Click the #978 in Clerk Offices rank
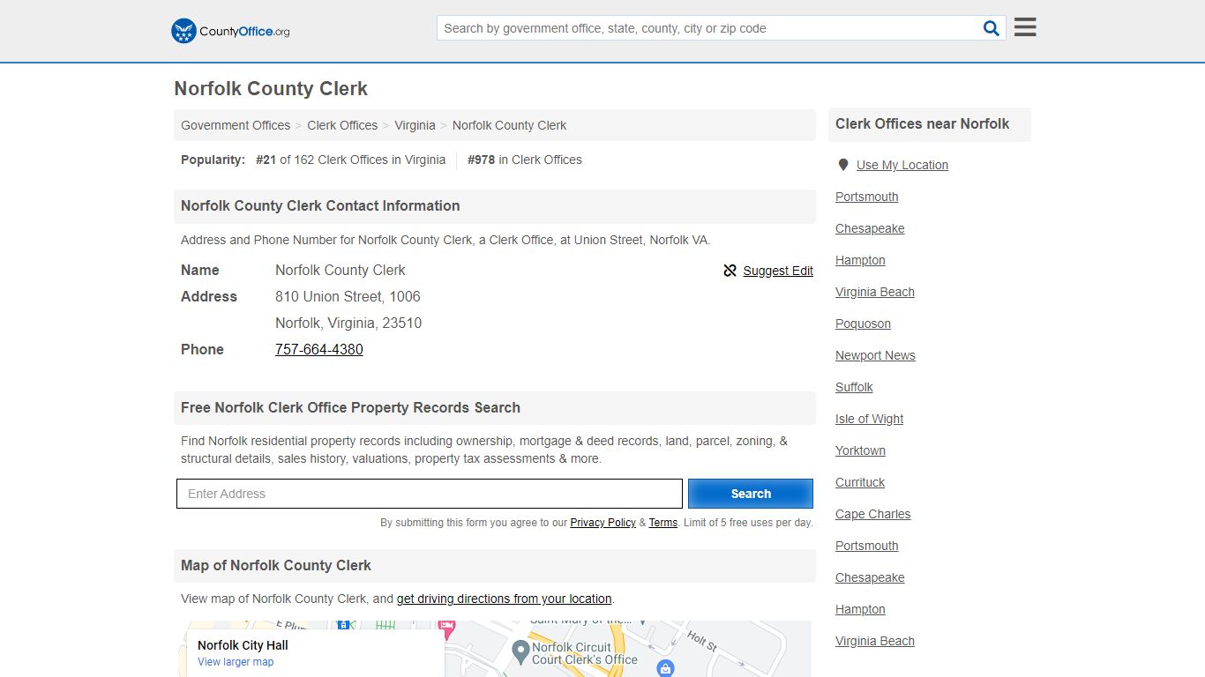The height and width of the screenshot is (677, 1205). (525, 160)
